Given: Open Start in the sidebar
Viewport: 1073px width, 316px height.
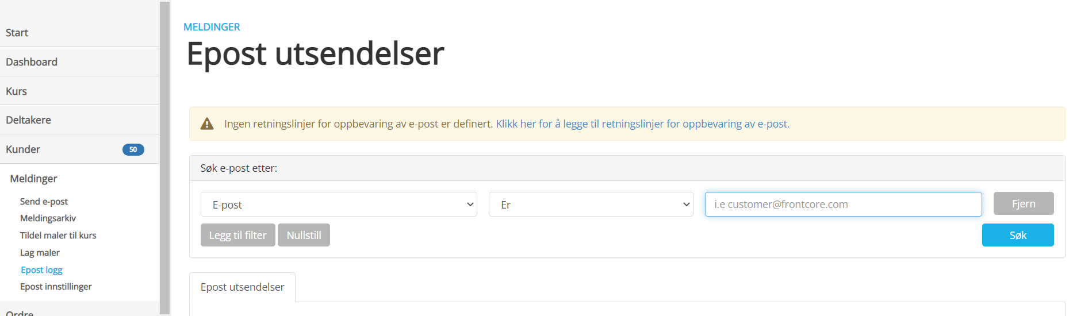Looking at the screenshot, I should click(17, 33).
